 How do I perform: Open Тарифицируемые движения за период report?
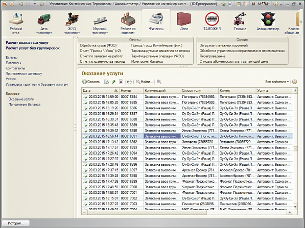point(160,50)
